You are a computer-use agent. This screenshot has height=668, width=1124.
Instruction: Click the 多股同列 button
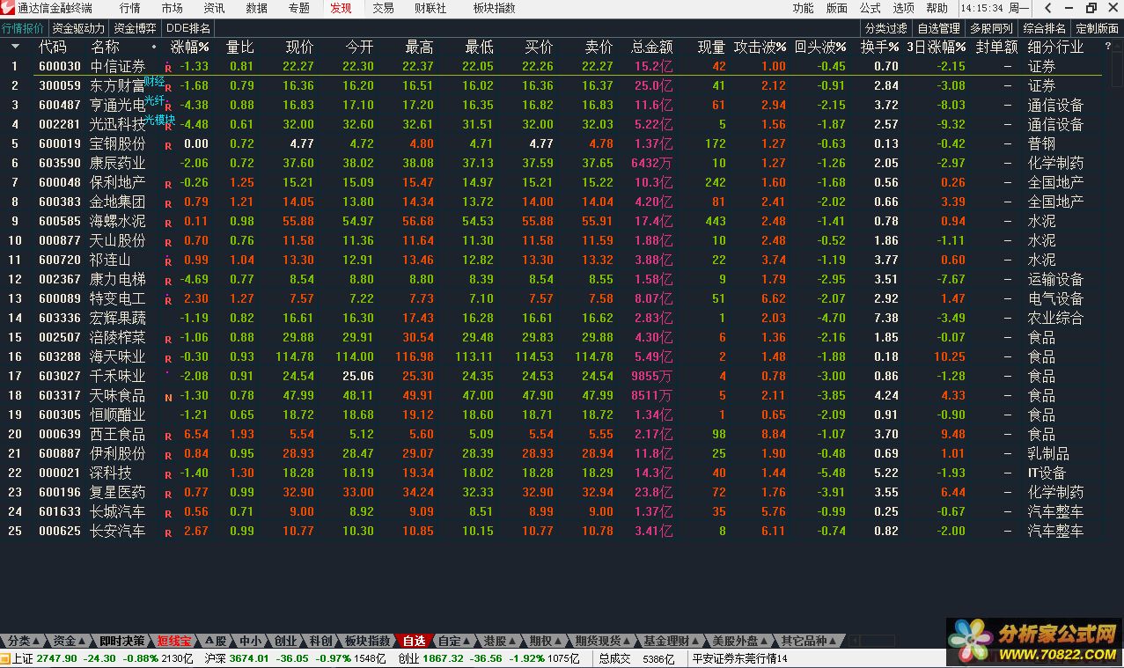click(x=992, y=28)
